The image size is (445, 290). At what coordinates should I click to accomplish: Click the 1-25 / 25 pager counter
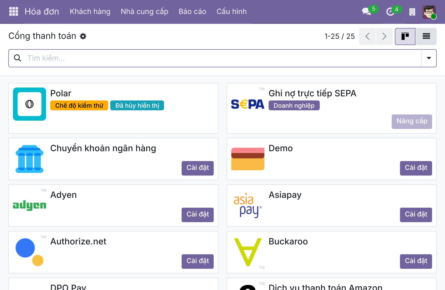(x=339, y=37)
